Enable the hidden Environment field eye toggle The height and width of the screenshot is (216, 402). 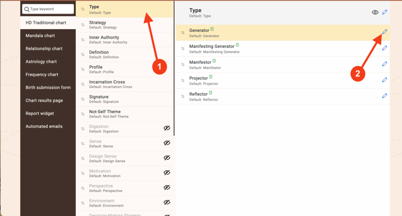point(167,203)
